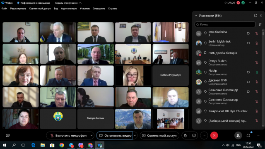265x149 pixels.
Task: Click Остановить видео button
Action: click(x=115, y=135)
